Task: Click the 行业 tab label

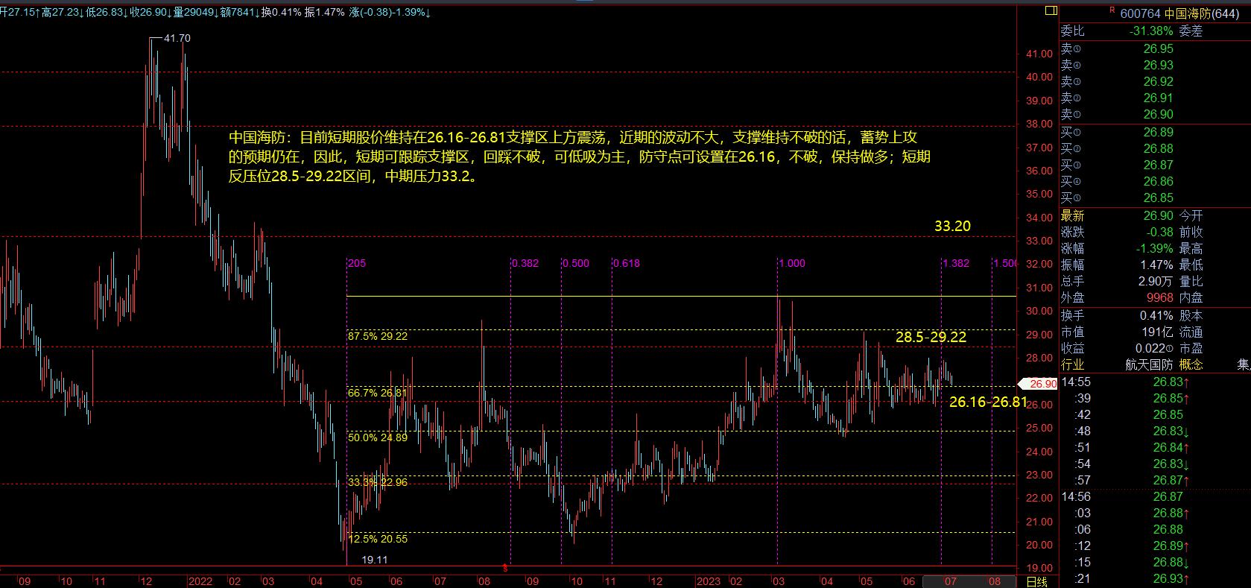Action: point(1072,364)
